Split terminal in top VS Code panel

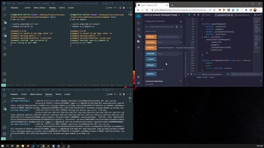[x=120, y=8]
